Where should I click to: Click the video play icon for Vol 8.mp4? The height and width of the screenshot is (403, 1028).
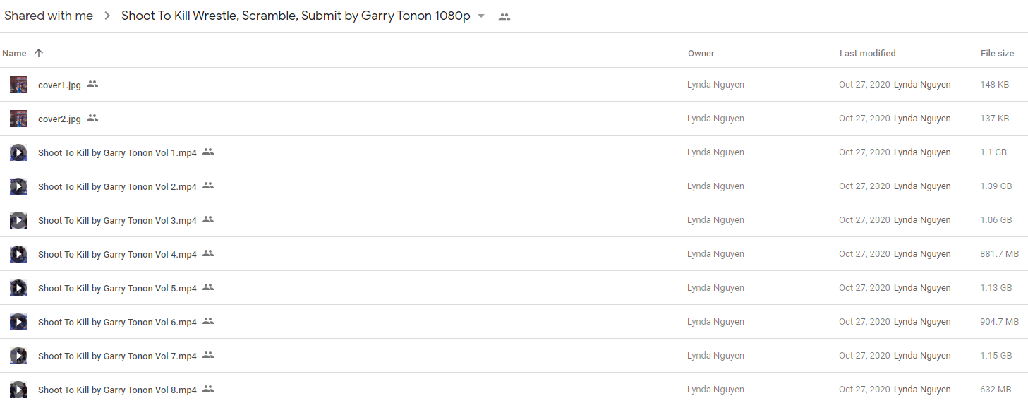18,390
